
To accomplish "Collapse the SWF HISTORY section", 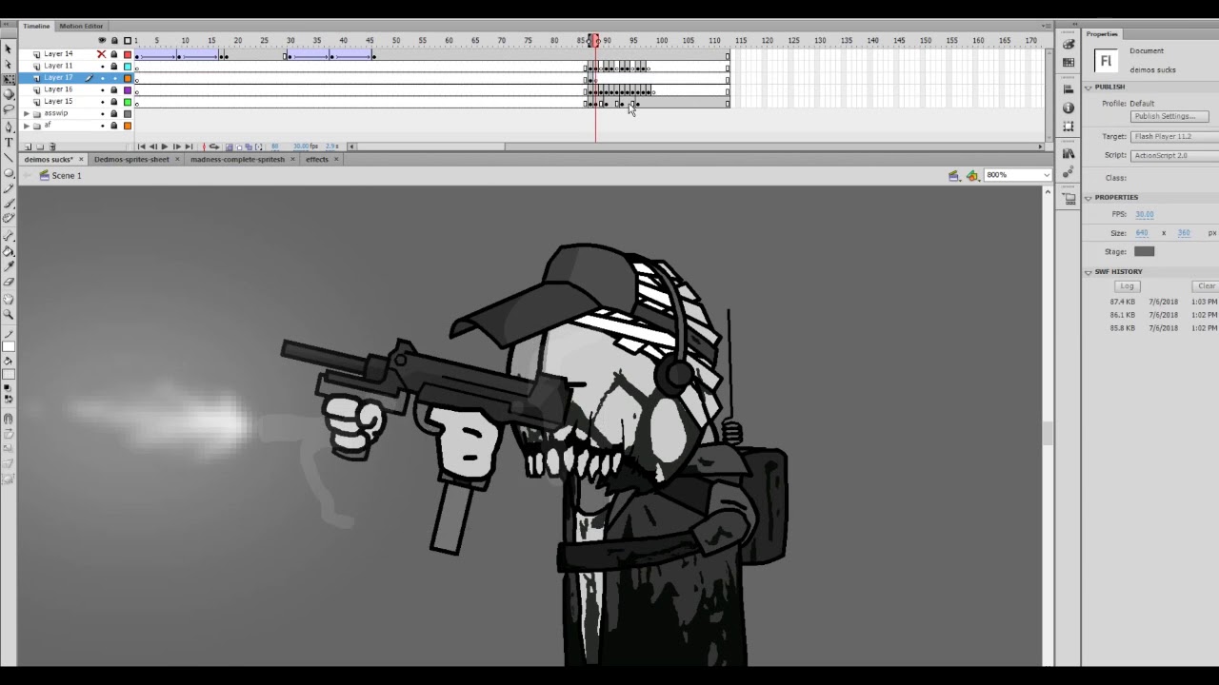I will pyautogui.click(x=1089, y=271).
